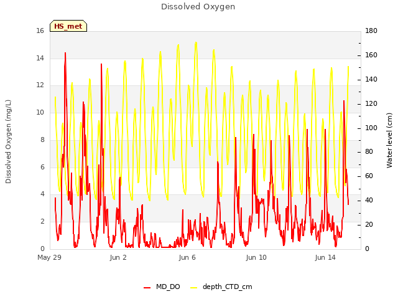Viewport: 398px width, 299px height.
Task: Click the yellow depth_CTD_cm legend swatch
Action: (193, 288)
